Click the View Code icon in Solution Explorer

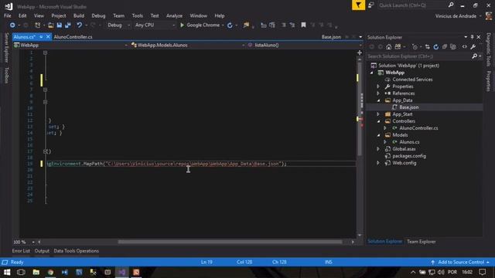click(464, 46)
